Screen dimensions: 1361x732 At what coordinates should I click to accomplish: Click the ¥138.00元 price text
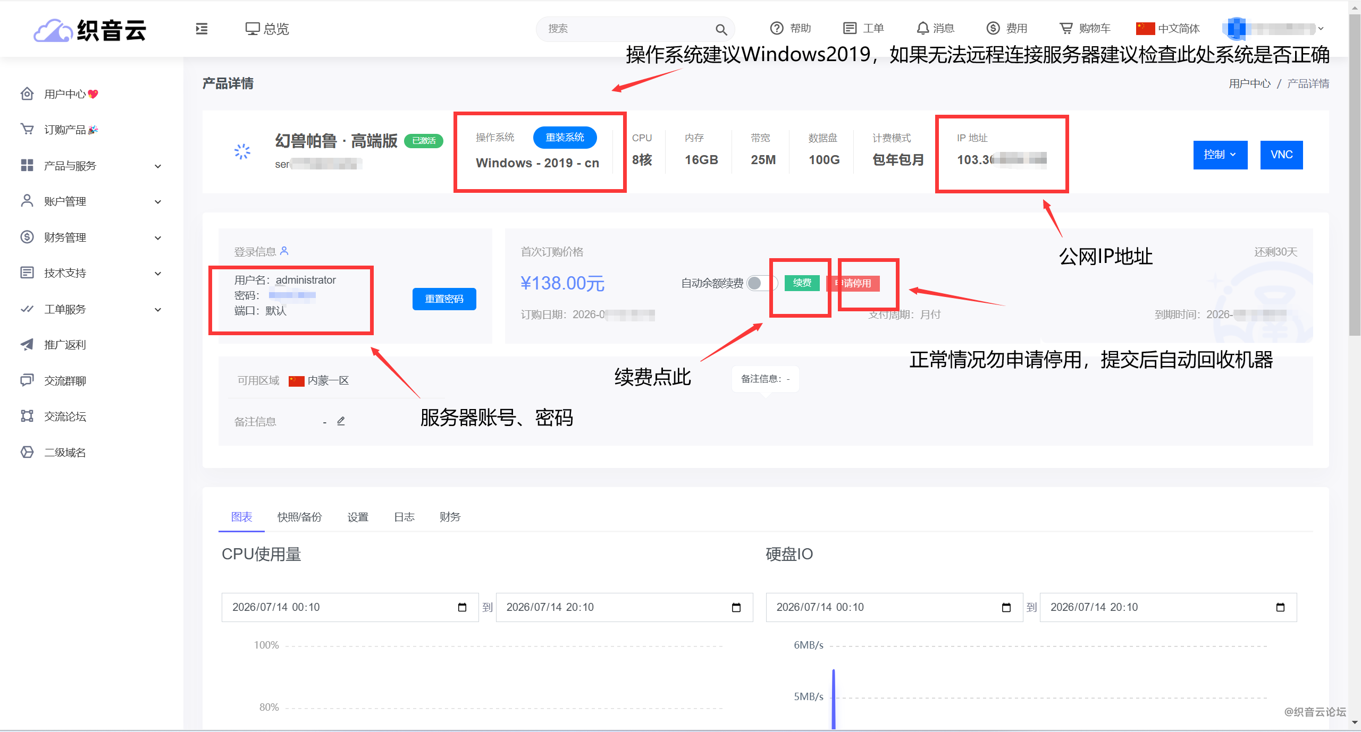coord(562,283)
